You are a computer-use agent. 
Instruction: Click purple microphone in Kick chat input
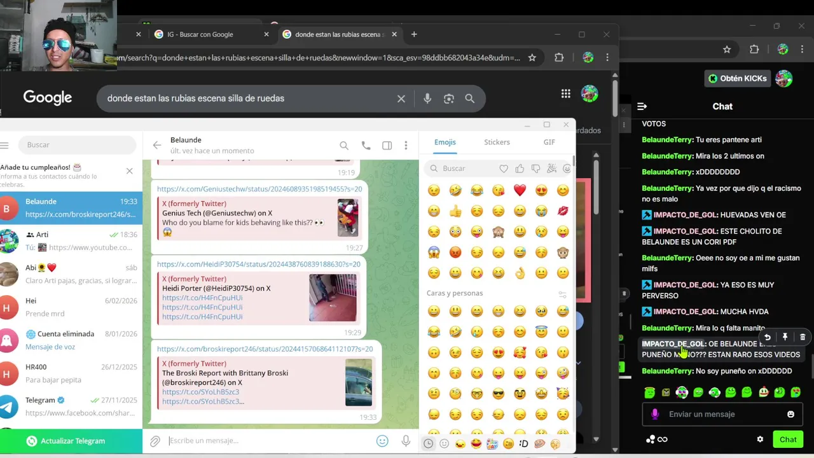(655, 414)
